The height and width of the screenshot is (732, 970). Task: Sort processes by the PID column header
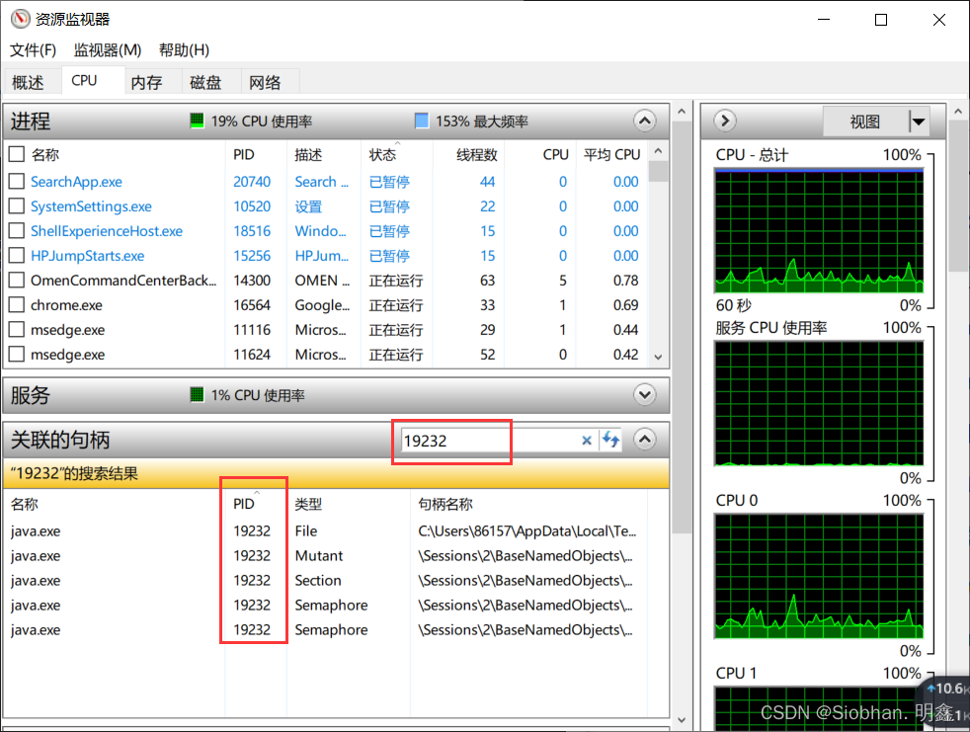(x=244, y=155)
